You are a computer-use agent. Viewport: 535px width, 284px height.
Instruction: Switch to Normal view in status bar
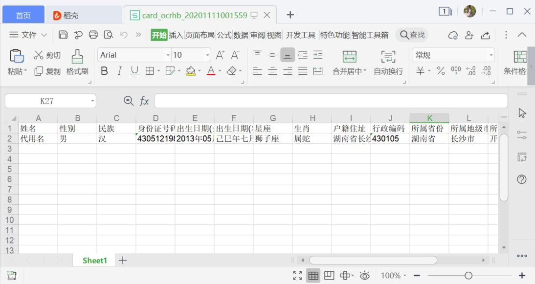313,276
